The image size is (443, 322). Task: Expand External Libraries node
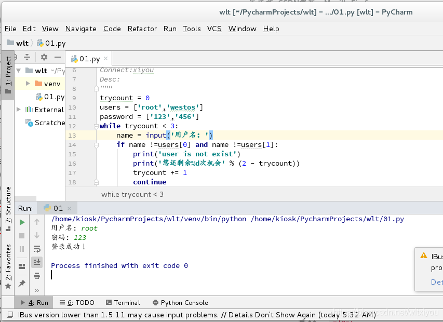pyautogui.click(x=18, y=109)
